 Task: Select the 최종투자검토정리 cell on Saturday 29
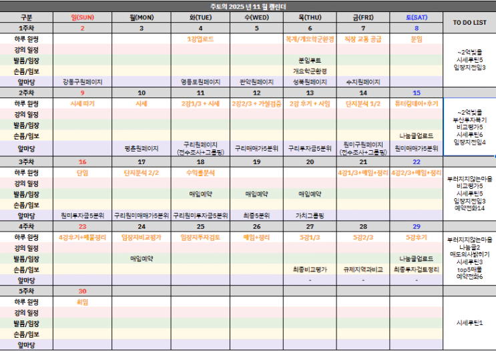pyautogui.click(x=417, y=270)
